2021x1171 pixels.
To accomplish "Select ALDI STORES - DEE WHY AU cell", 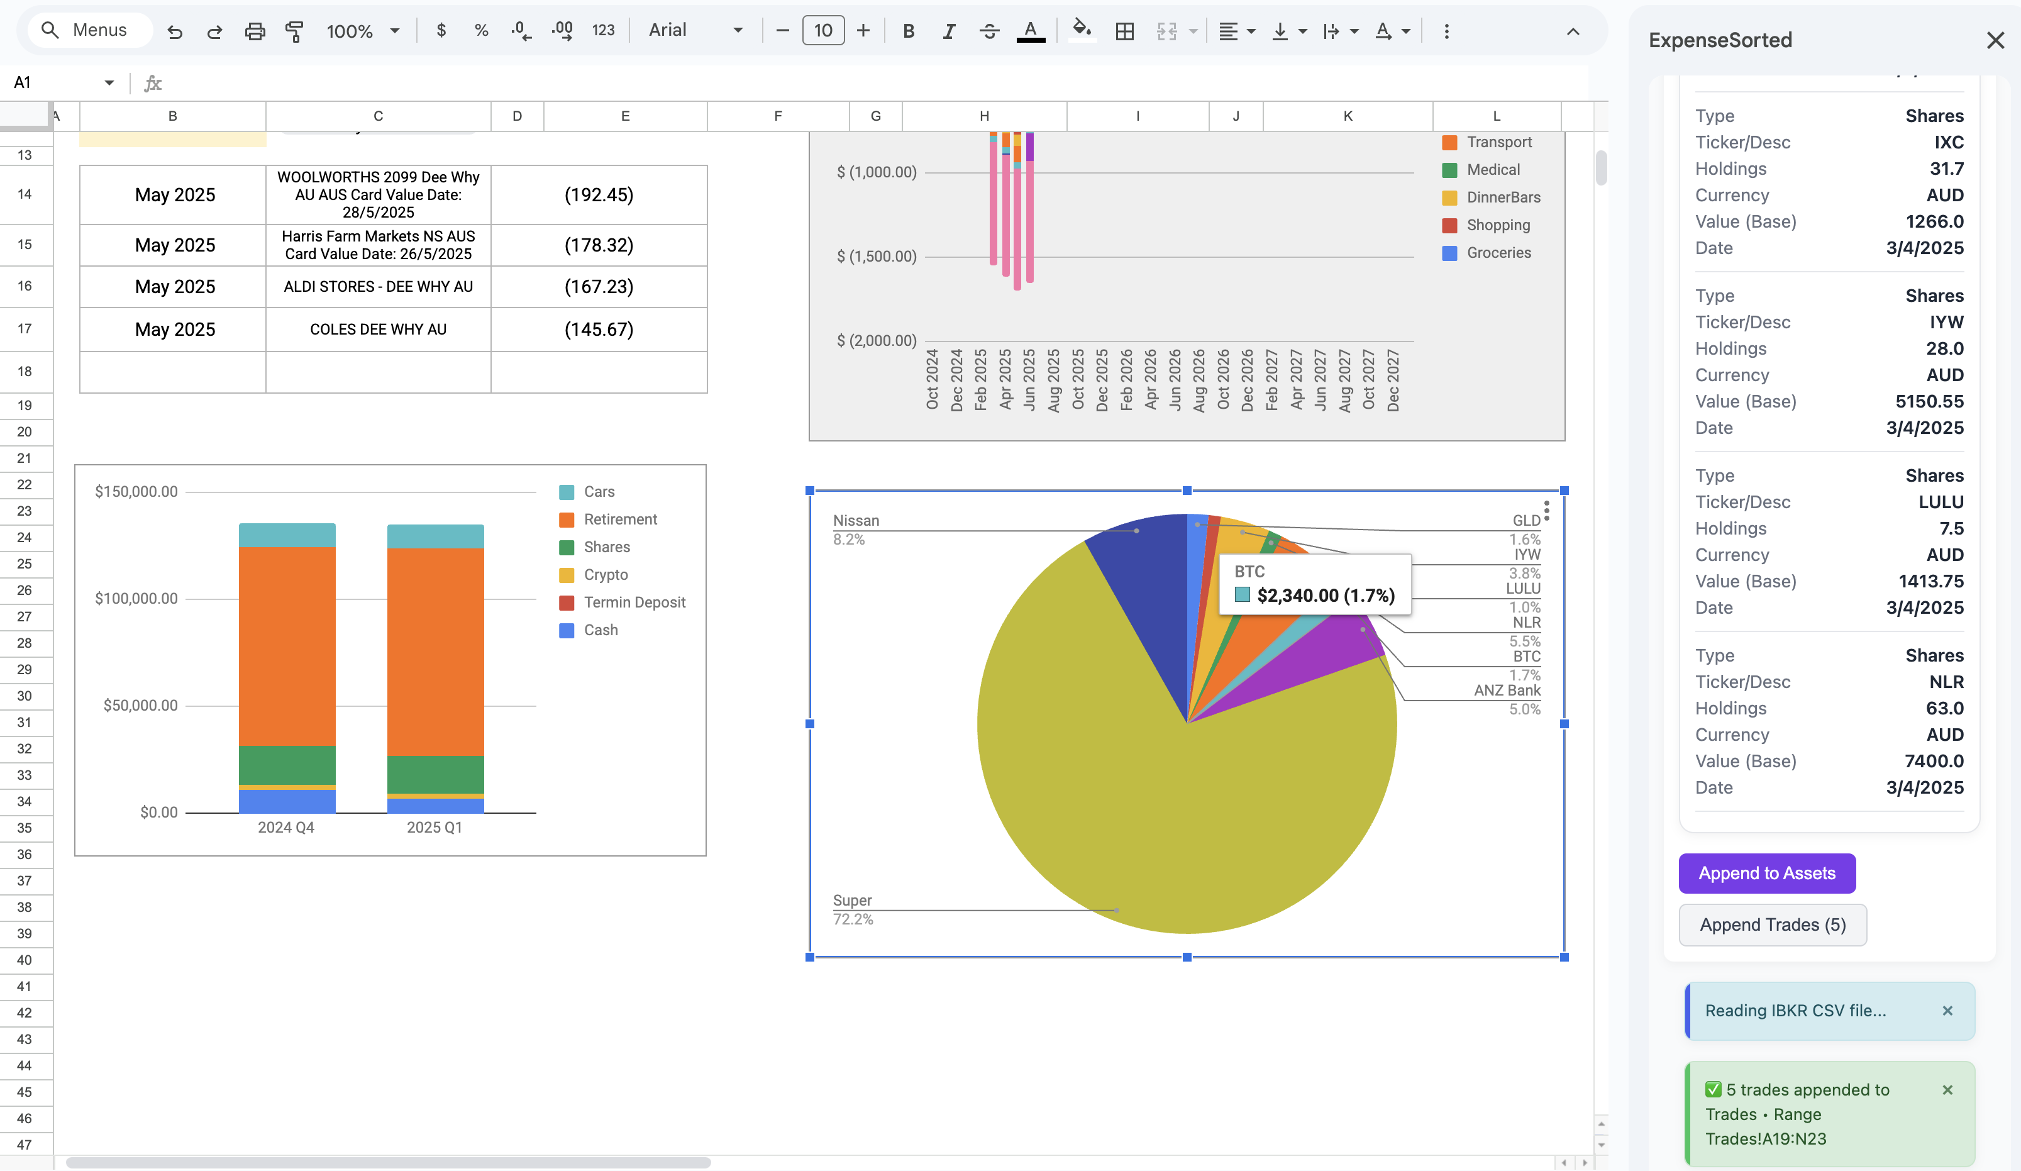I will pos(379,286).
